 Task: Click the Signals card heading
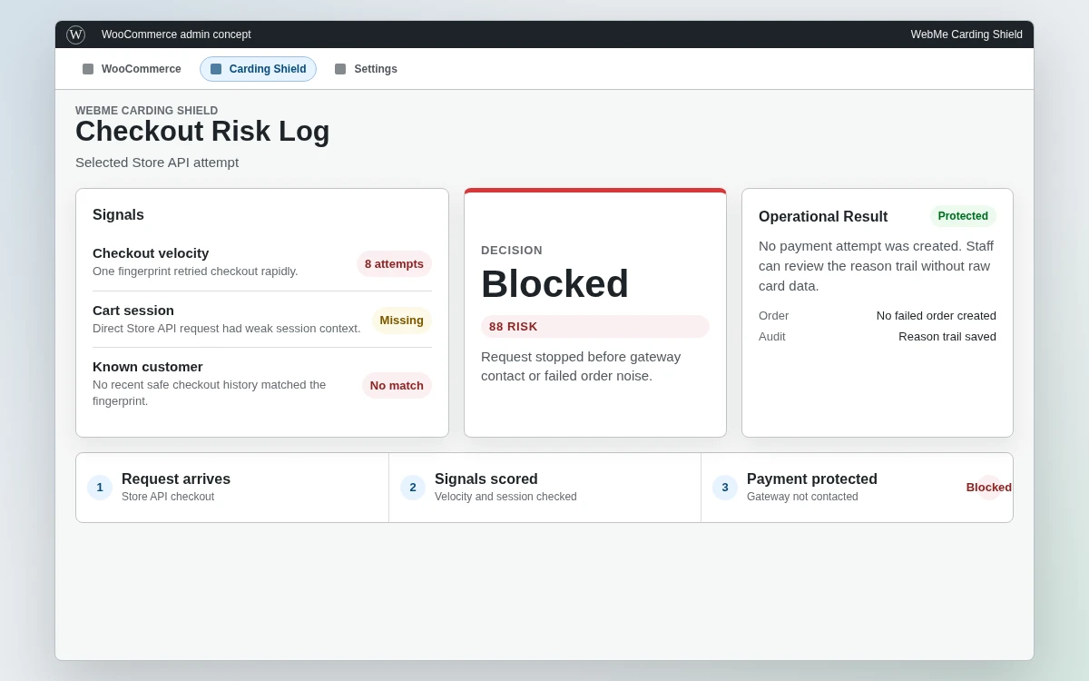pos(118,215)
